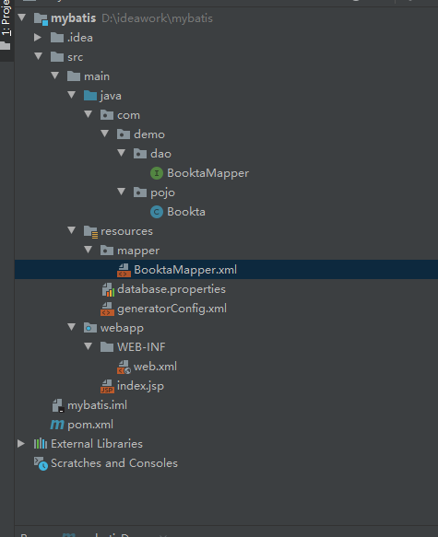Collapse the mybatis project root arrow
The height and width of the screenshot is (537, 438).
pos(22,18)
